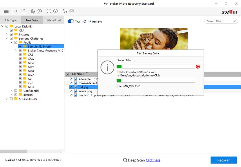This screenshot has height=167, width=241.
Task: Click the back arrow icon
Action: (17, 11)
